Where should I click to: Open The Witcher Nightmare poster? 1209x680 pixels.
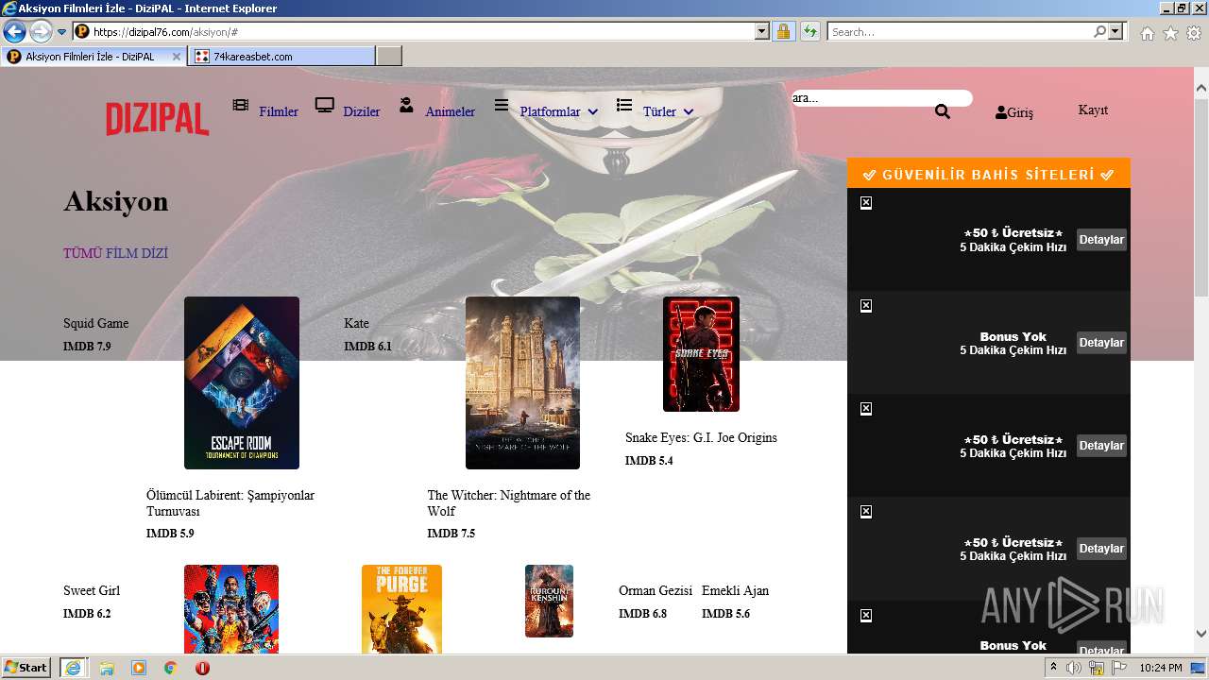tap(522, 382)
